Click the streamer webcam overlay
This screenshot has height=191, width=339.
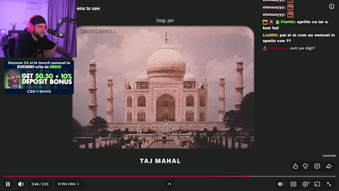pos(38,29)
